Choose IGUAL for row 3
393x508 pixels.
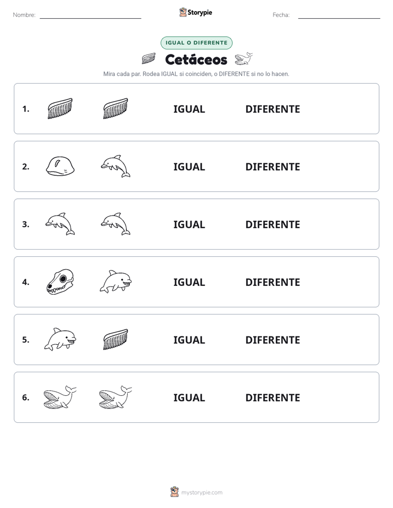pos(189,224)
